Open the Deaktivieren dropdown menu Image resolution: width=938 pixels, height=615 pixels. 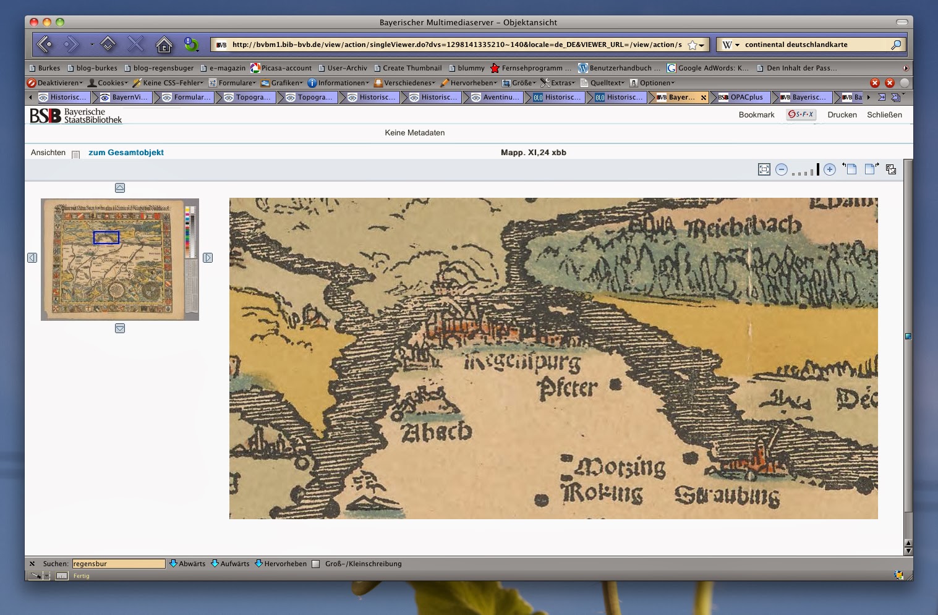pyautogui.click(x=54, y=83)
